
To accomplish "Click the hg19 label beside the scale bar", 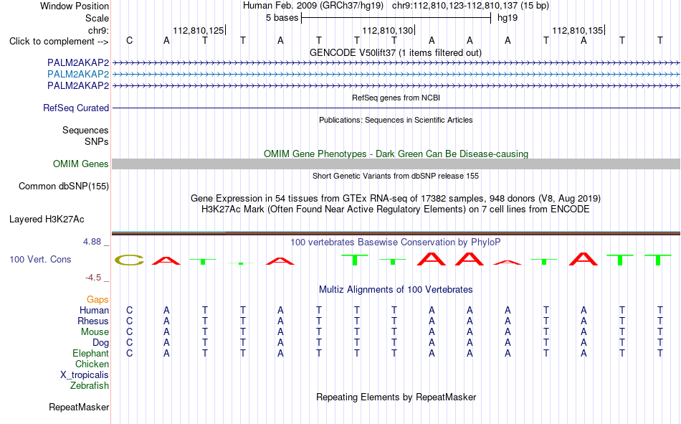I will (x=508, y=18).
